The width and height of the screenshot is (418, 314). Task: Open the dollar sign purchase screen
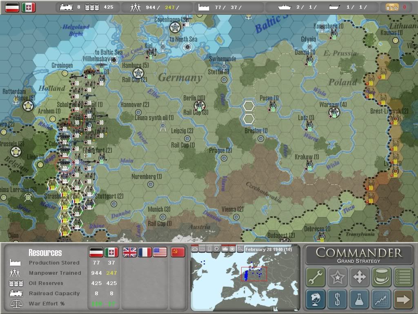pos(337,299)
